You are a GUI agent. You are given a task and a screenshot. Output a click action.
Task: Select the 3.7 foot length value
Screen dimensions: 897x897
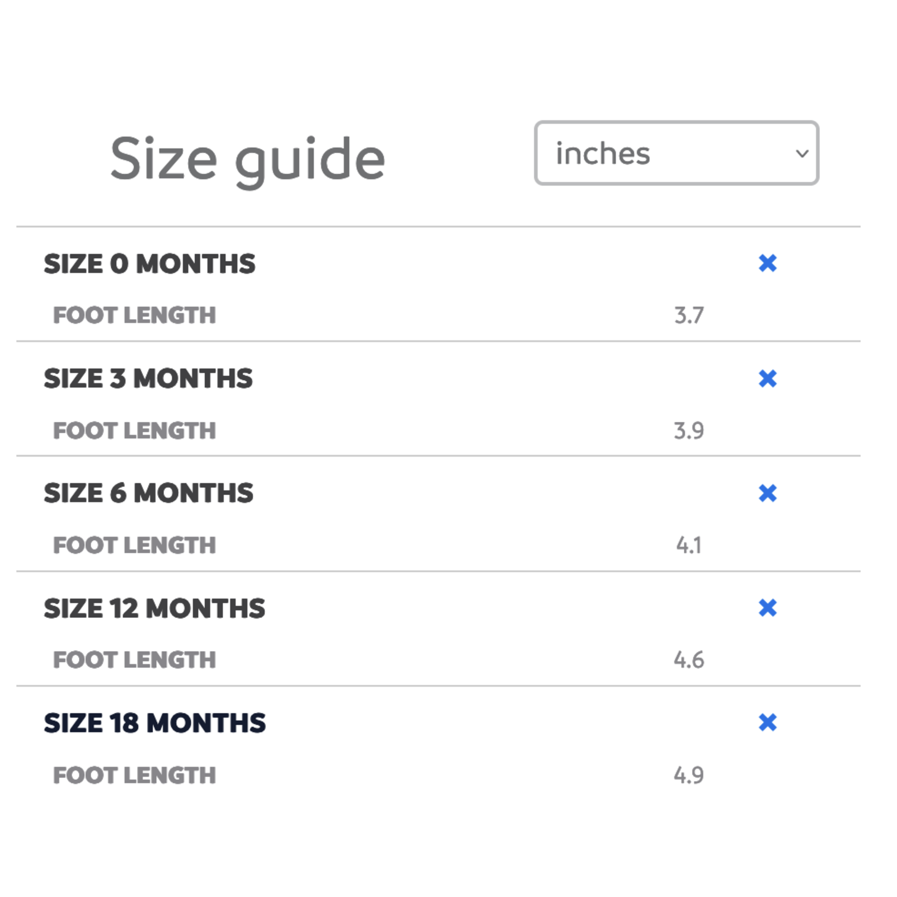[688, 315]
